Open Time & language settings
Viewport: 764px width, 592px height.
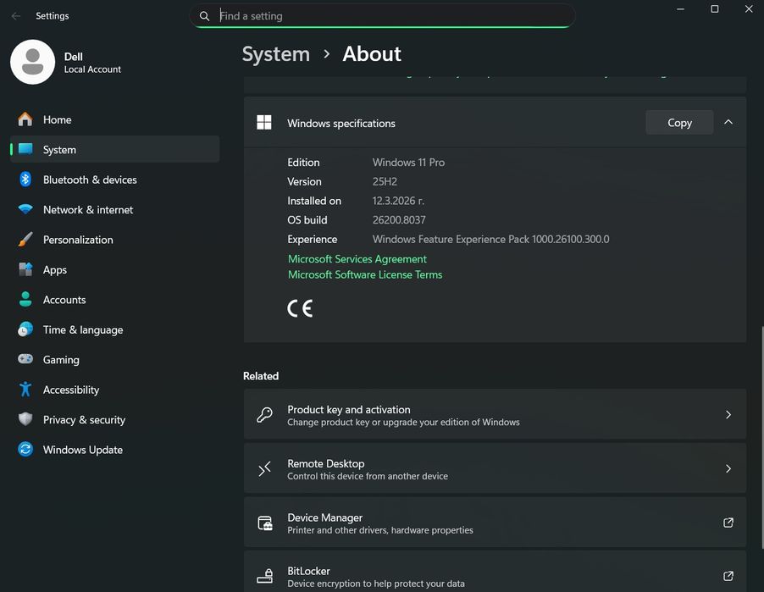[x=114, y=329]
